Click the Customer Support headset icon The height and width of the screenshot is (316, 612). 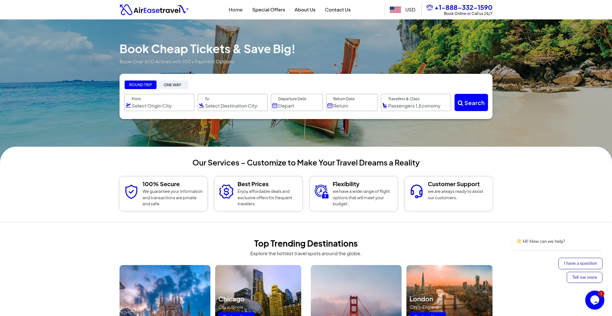point(416,192)
